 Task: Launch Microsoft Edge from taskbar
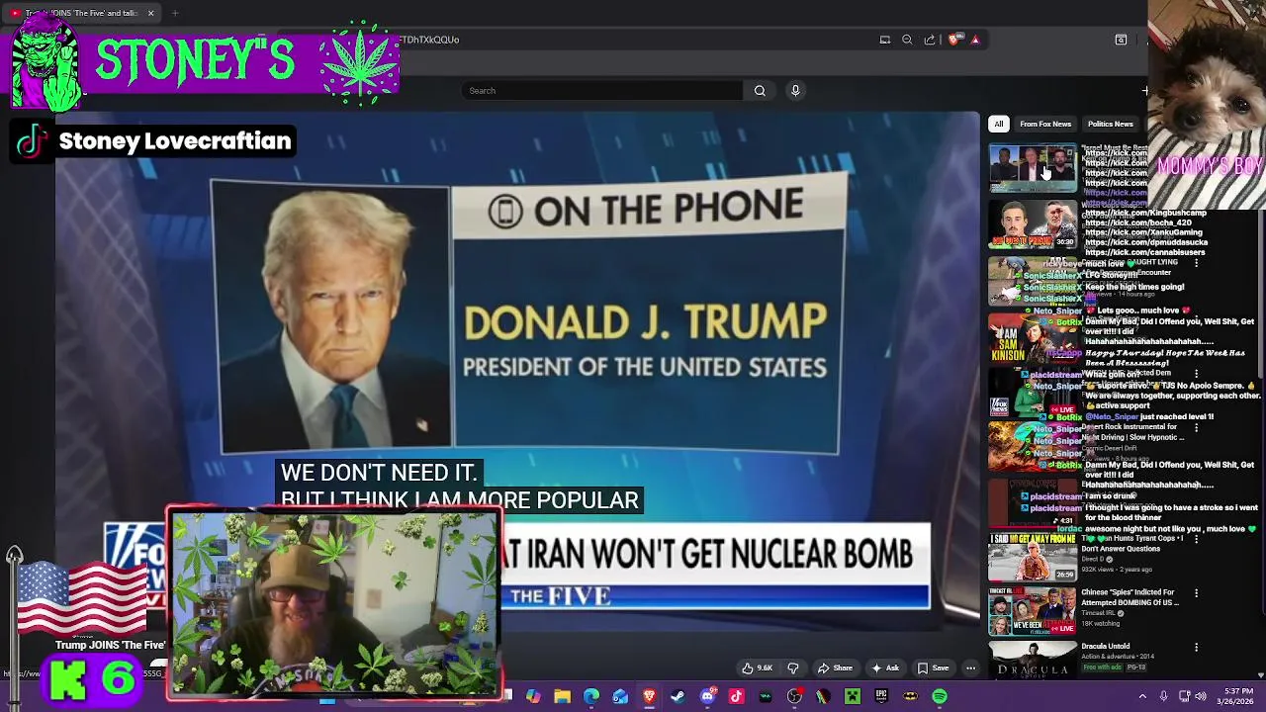tap(591, 696)
